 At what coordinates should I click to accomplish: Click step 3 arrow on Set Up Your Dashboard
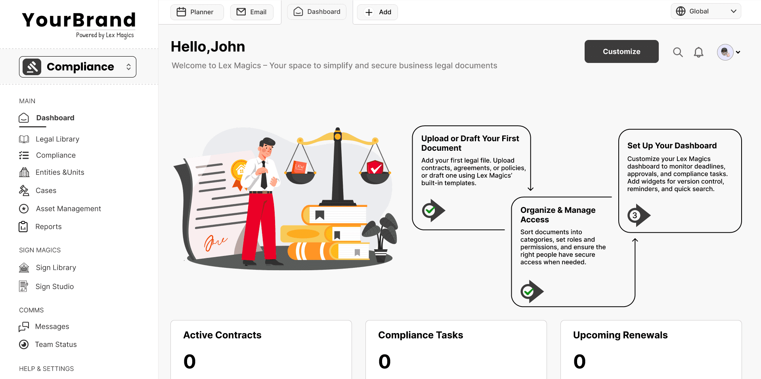(x=639, y=215)
